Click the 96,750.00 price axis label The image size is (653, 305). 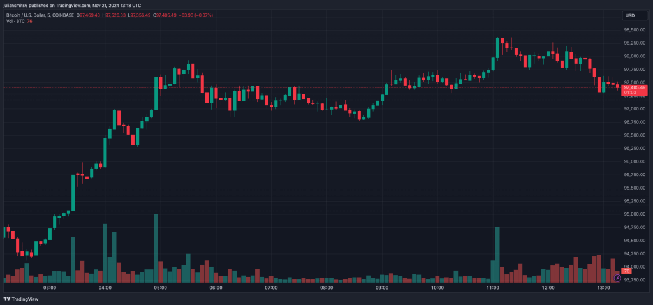coord(635,122)
